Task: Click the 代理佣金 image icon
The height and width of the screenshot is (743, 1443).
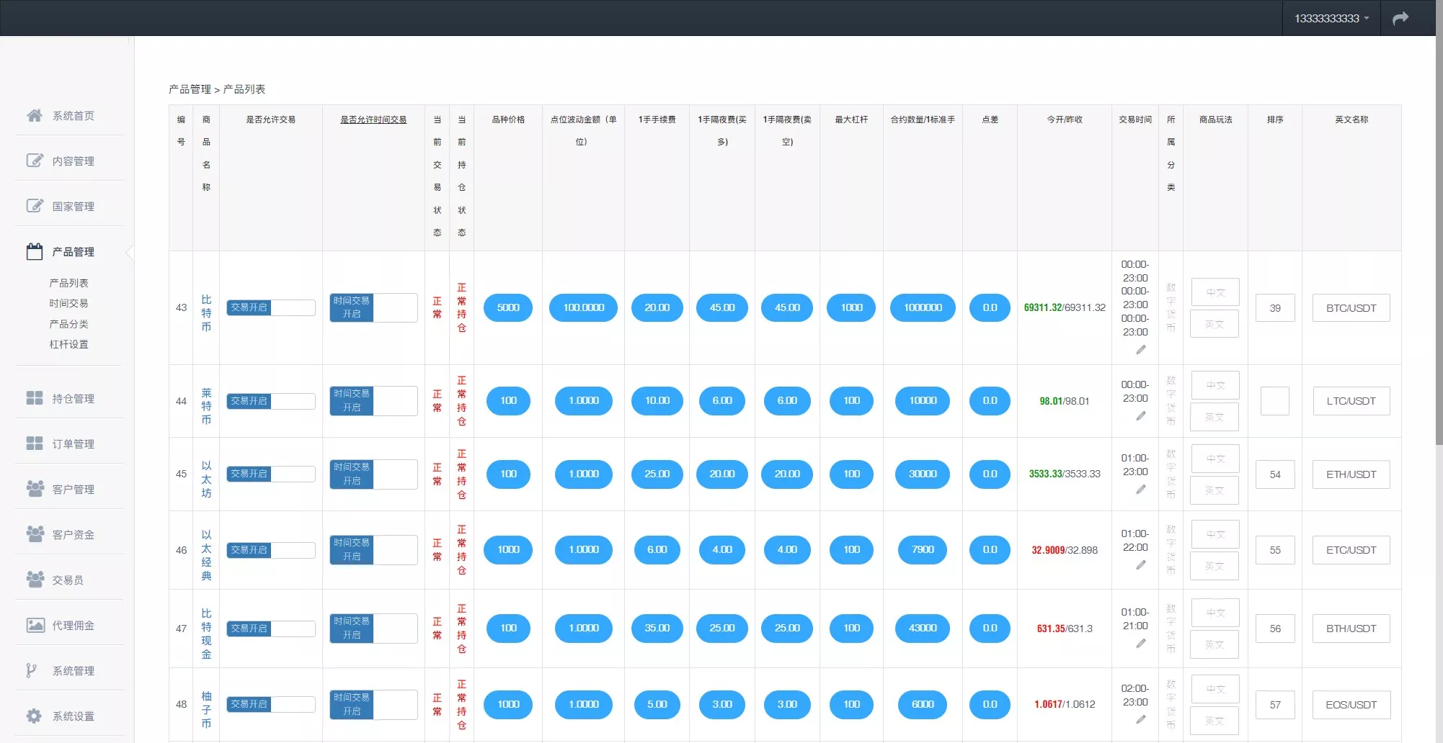Action: (35, 625)
